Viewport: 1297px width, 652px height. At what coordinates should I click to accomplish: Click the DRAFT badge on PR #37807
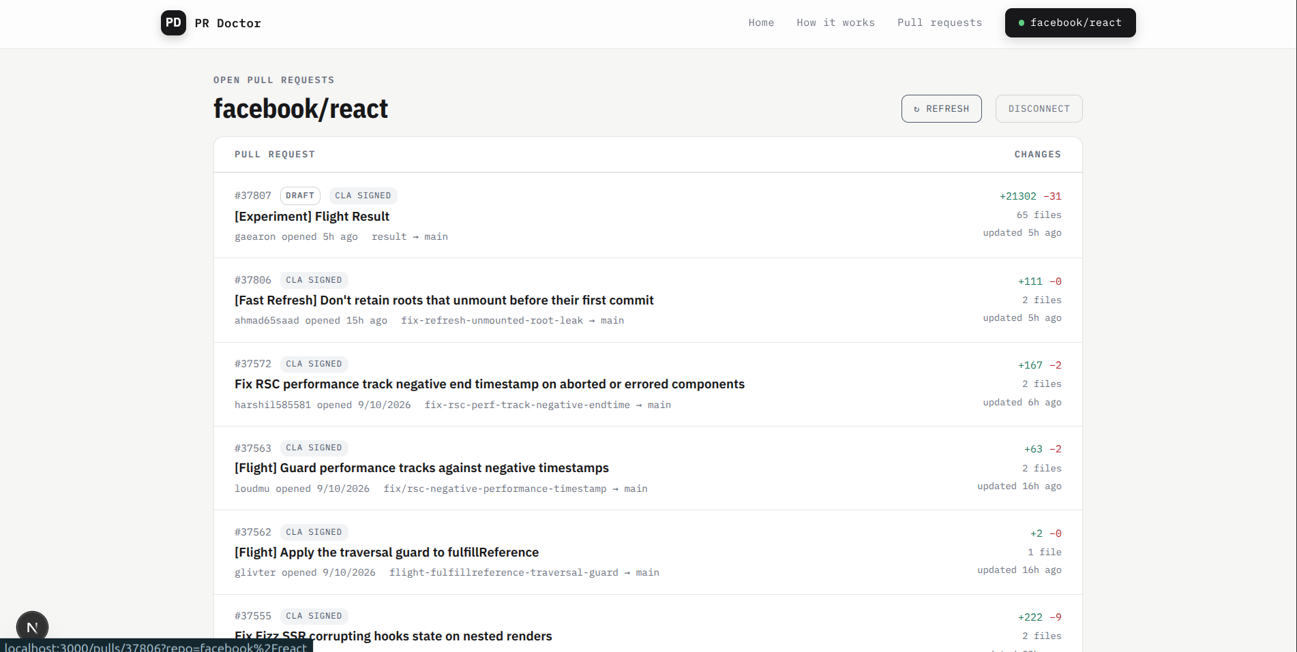(x=300, y=196)
